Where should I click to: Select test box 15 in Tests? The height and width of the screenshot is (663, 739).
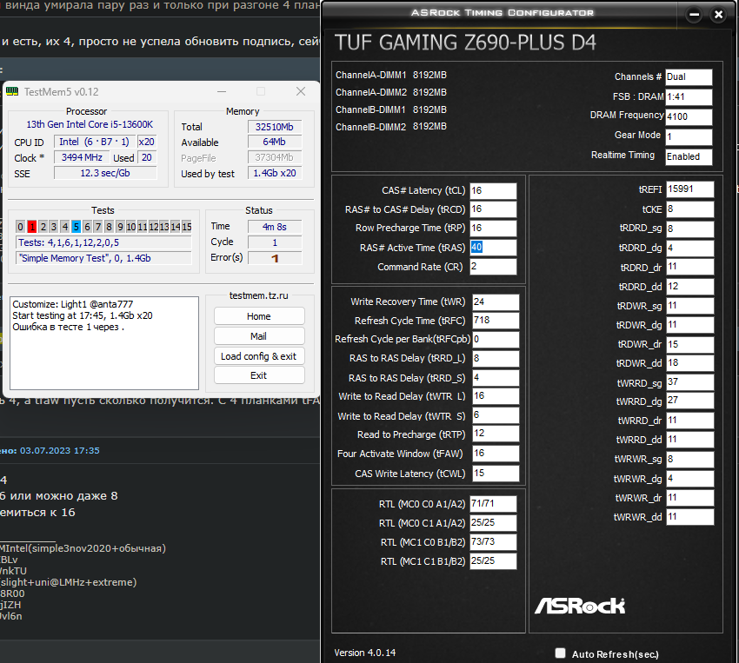point(187,227)
